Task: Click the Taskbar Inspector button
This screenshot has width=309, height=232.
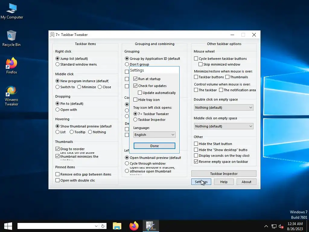Action: pyautogui.click(x=224, y=174)
